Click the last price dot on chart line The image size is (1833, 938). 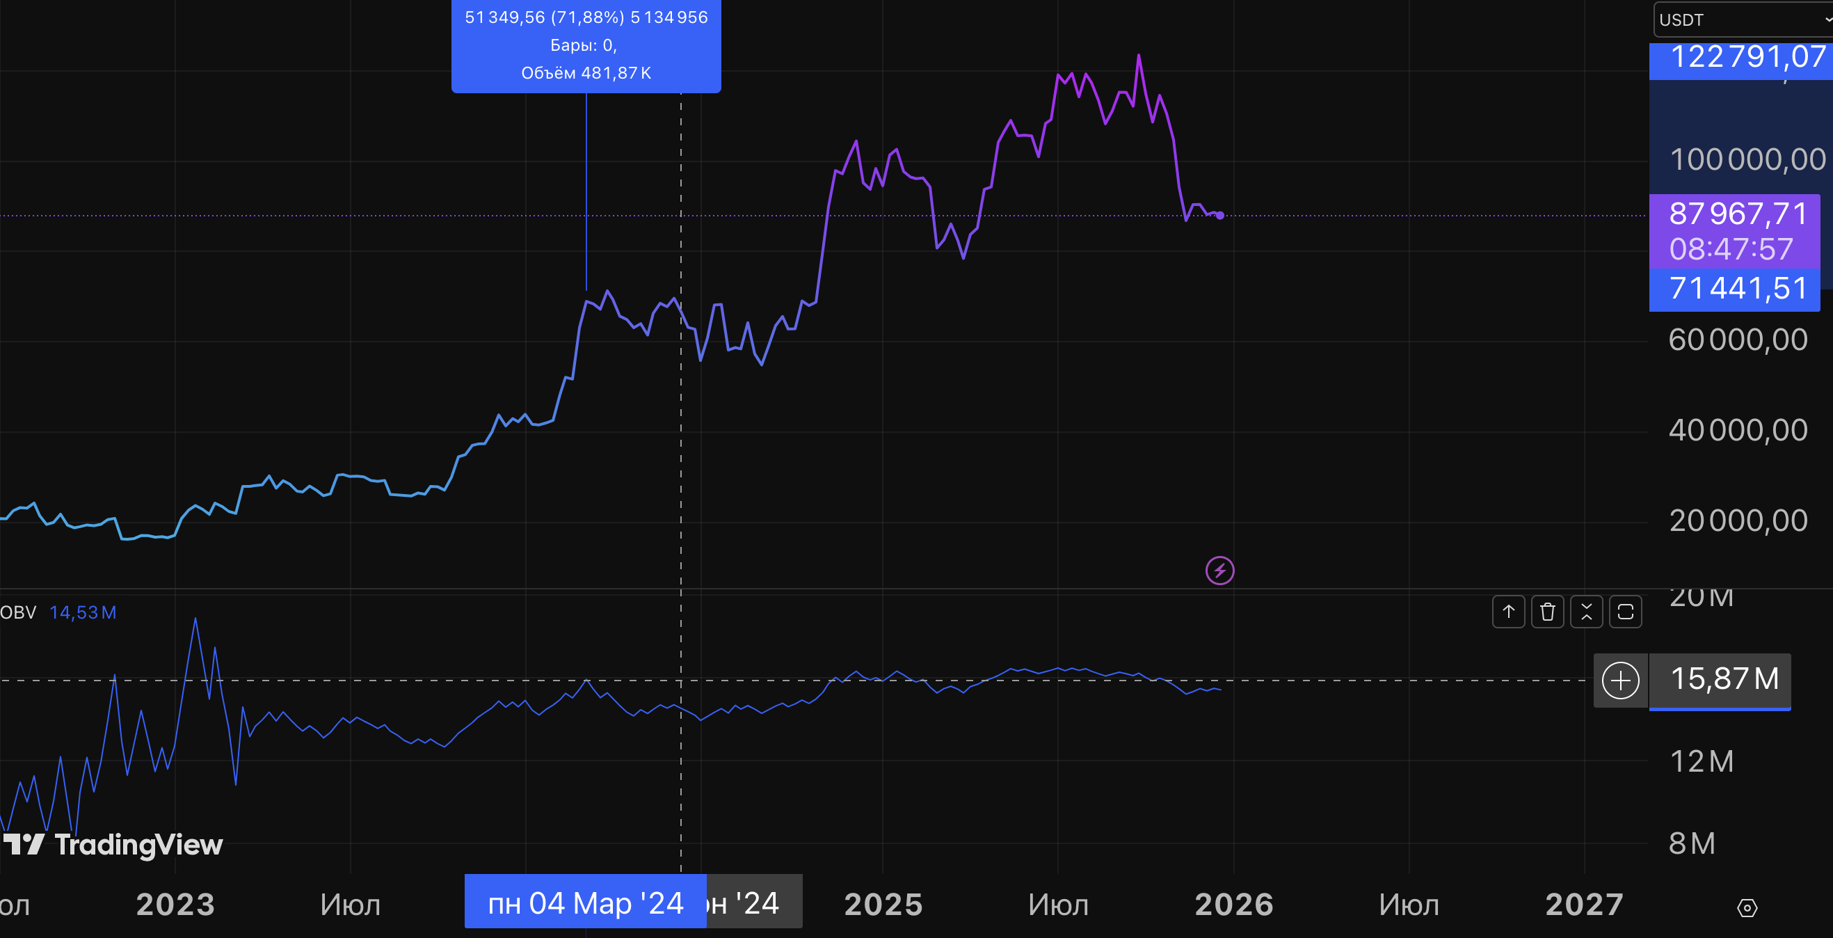point(1219,215)
